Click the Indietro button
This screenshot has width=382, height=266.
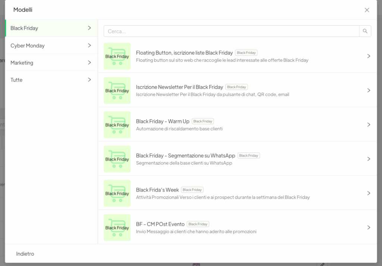(x=25, y=254)
